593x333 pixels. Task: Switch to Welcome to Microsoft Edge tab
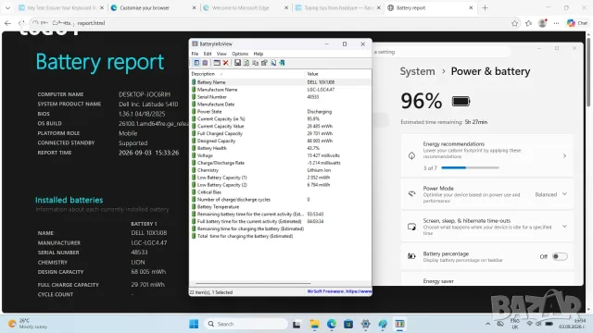tap(245, 8)
